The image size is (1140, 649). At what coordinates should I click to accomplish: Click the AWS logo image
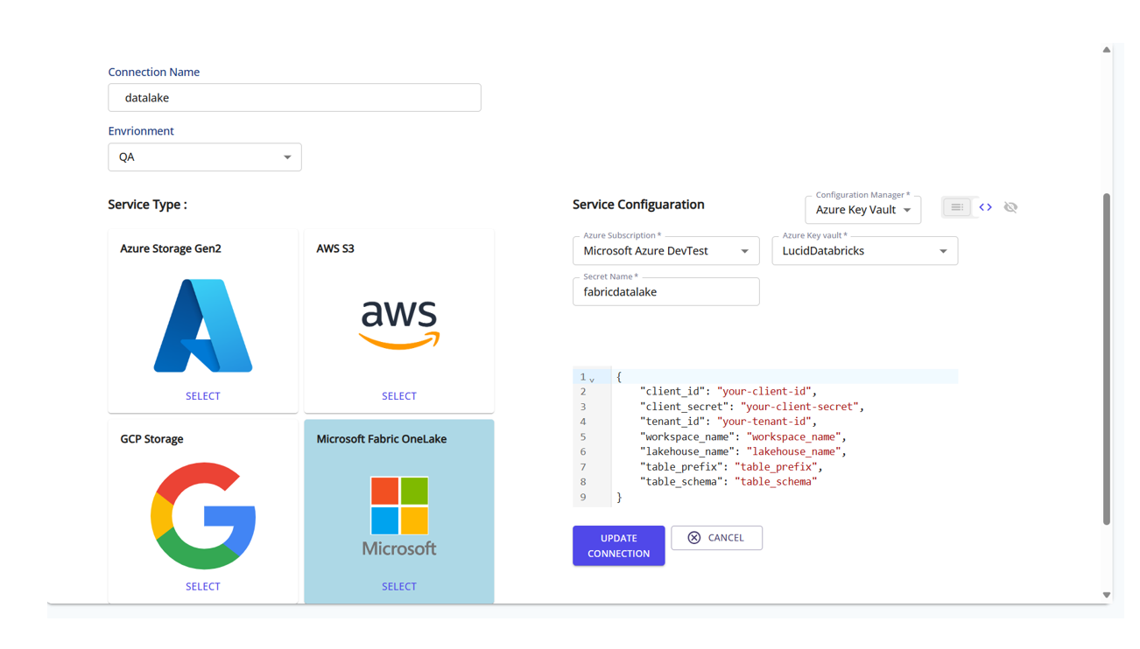click(x=399, y=324)
